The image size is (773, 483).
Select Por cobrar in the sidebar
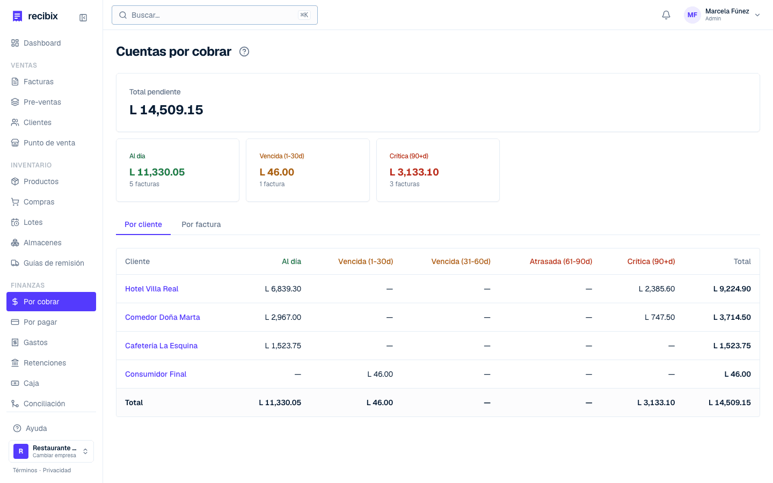coord(51,302)
